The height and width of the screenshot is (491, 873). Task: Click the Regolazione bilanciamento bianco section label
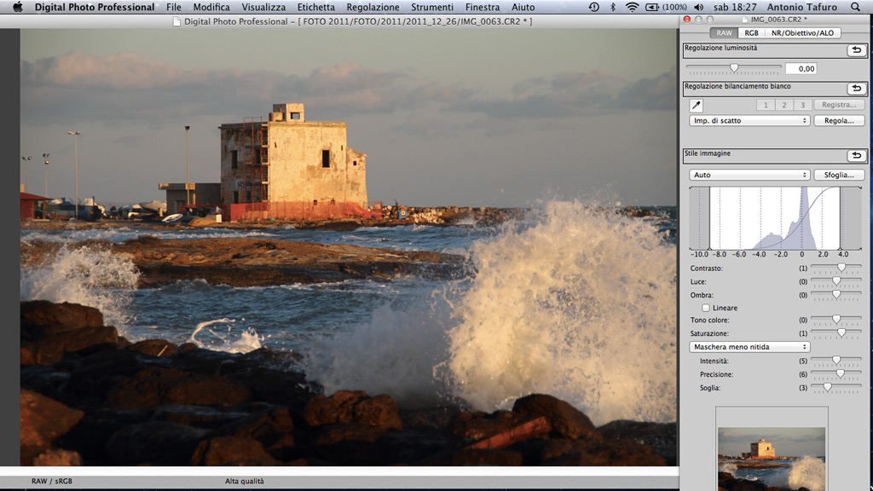pyautogui.click(x=737, y=86)
